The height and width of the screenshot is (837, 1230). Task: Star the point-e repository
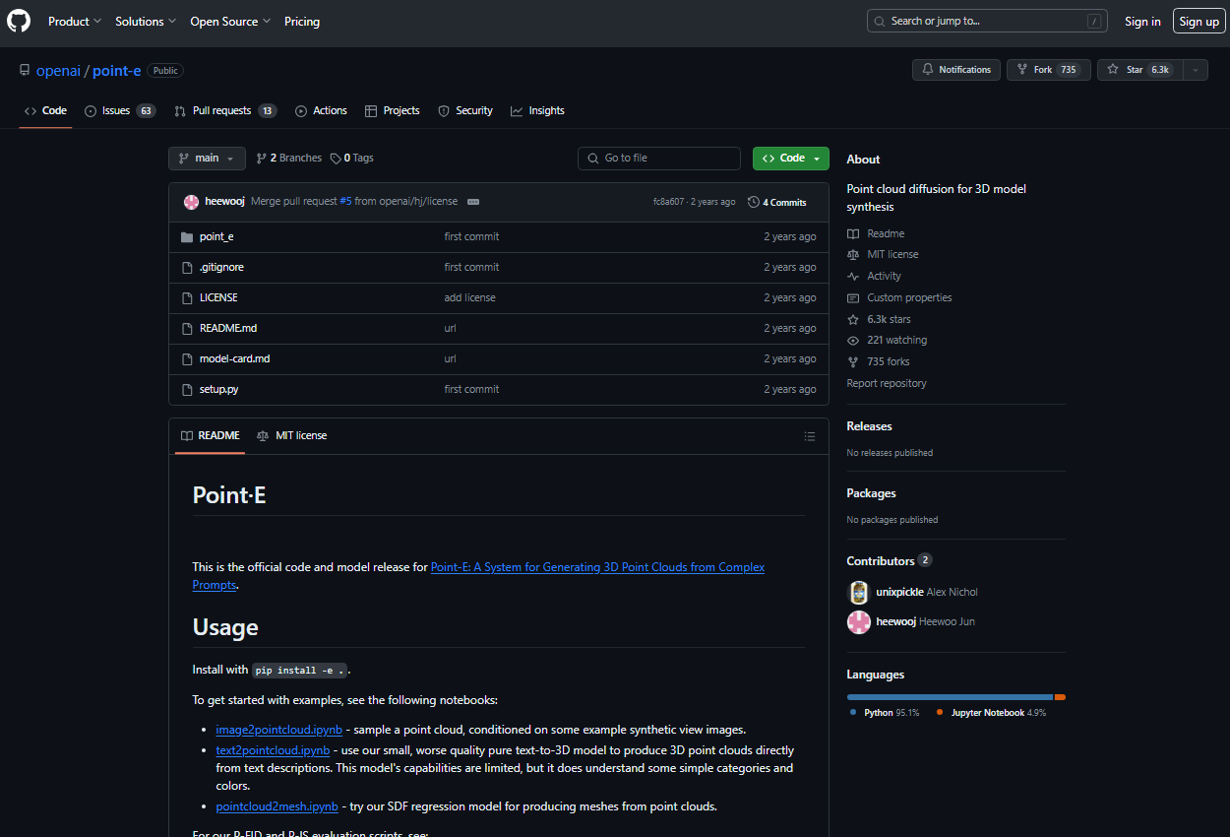pos(1139,70)
